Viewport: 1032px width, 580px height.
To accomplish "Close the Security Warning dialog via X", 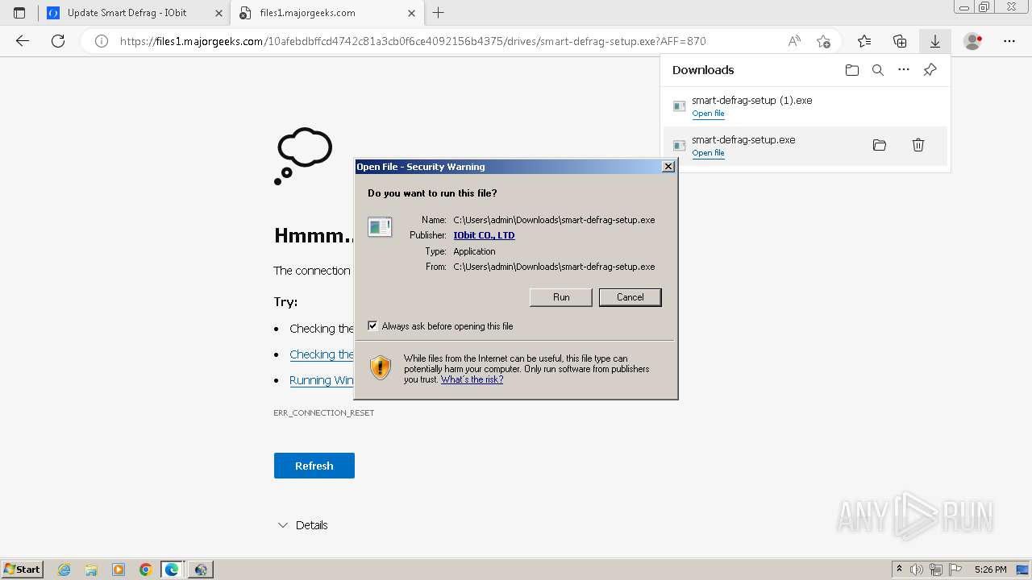I will point(668,167).
